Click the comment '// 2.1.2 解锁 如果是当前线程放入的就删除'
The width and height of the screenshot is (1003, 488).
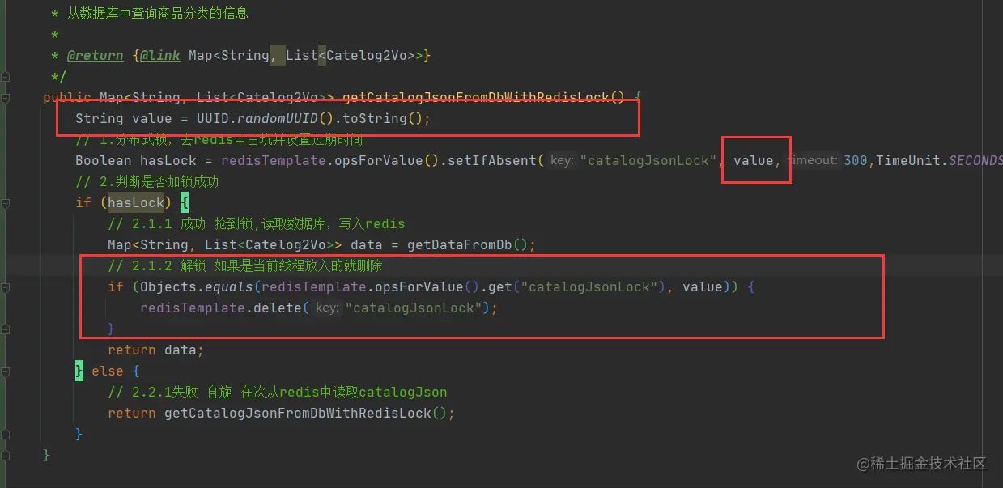coord(244,265)
